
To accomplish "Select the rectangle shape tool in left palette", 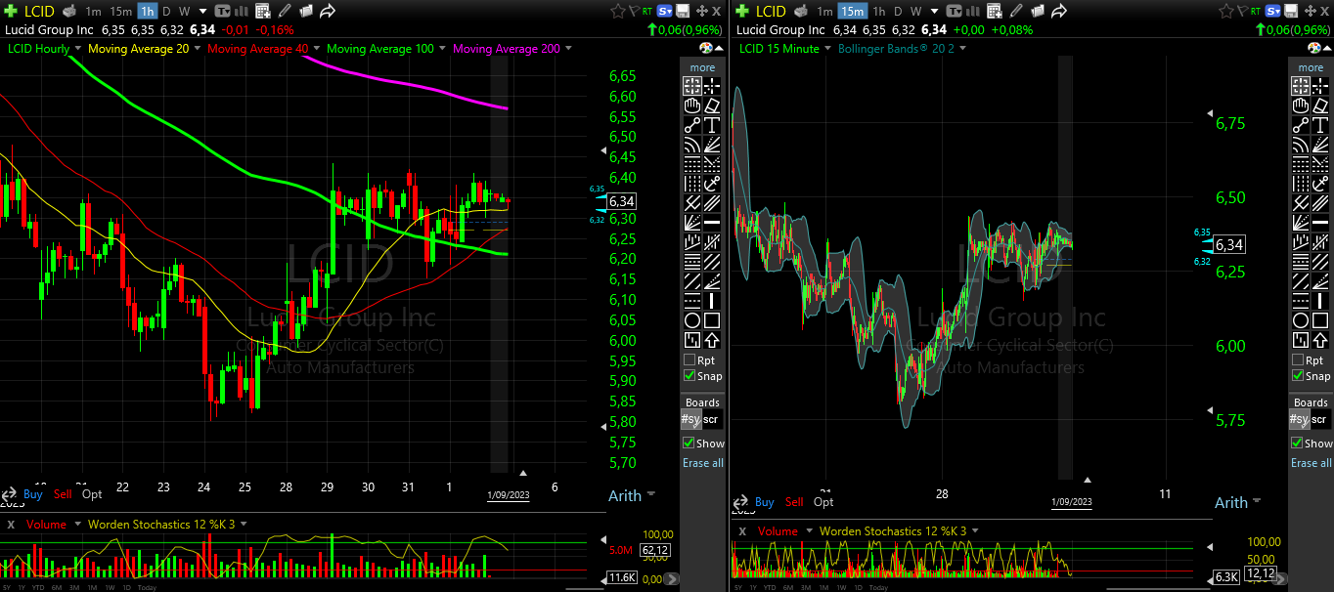I will 712,320.
